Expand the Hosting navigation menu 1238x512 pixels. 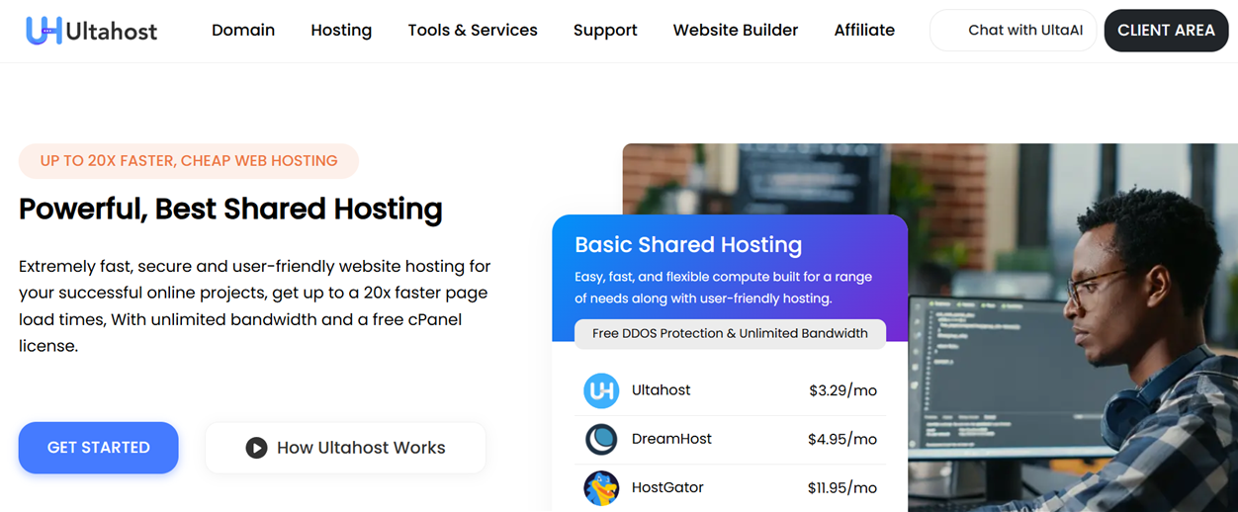[341, 31]
